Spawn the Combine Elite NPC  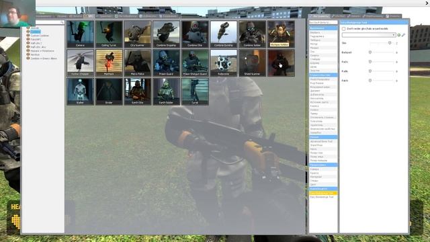pos(195,34)
